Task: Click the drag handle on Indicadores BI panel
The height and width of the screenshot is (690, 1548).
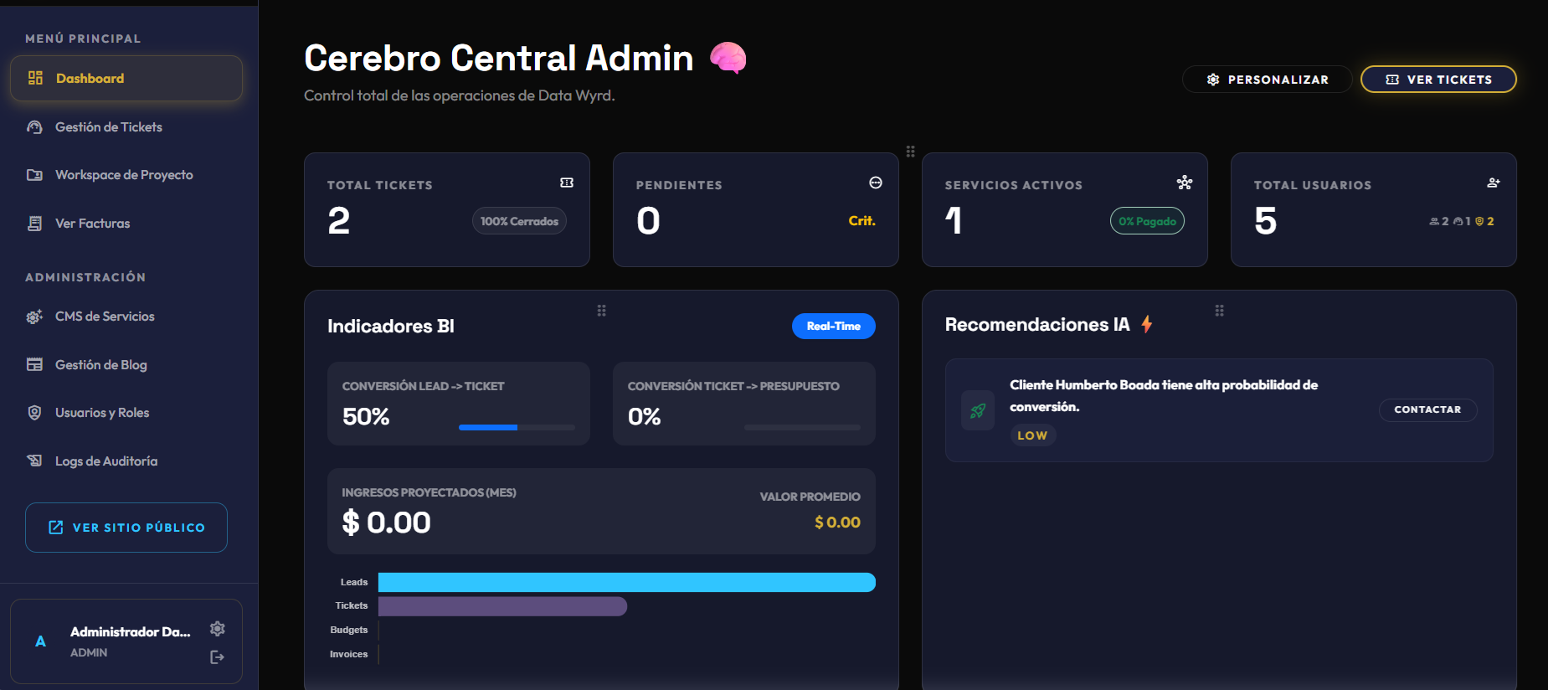Action: click(x=601, y=311)
